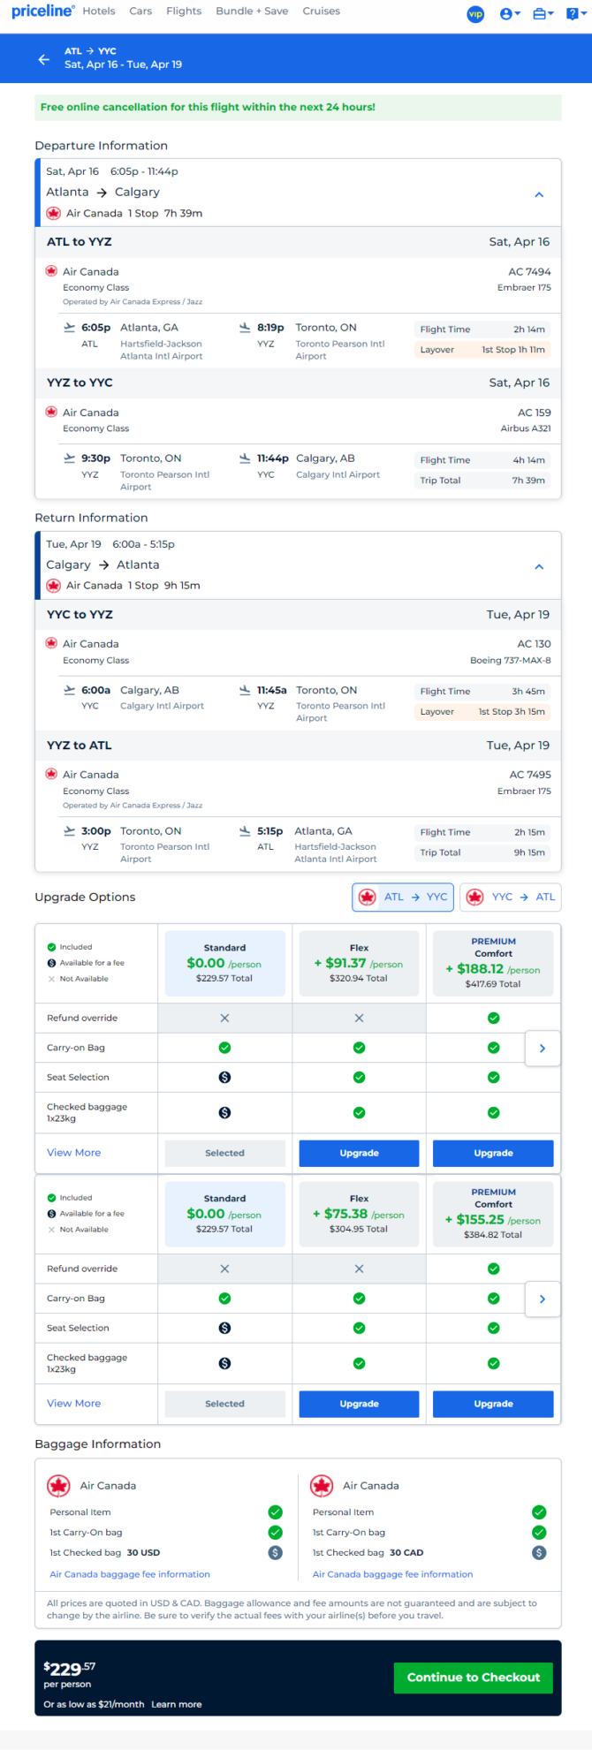The height and width of the screenshot is (1750, 592).
Task: Click Seat Selection fee icon in first Standard column
Action: click(x=224, y=1078)
